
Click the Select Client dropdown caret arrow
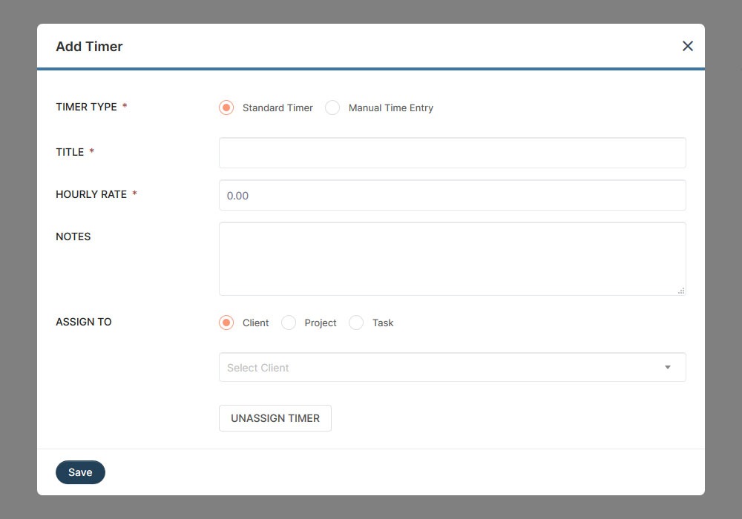tap(667, 367)
